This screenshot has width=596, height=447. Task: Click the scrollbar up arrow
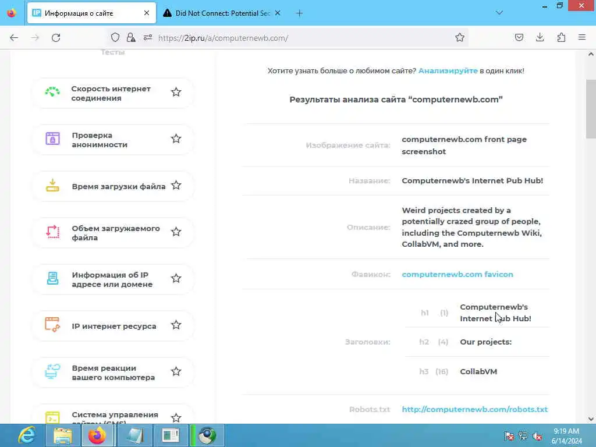coord(591,54)
